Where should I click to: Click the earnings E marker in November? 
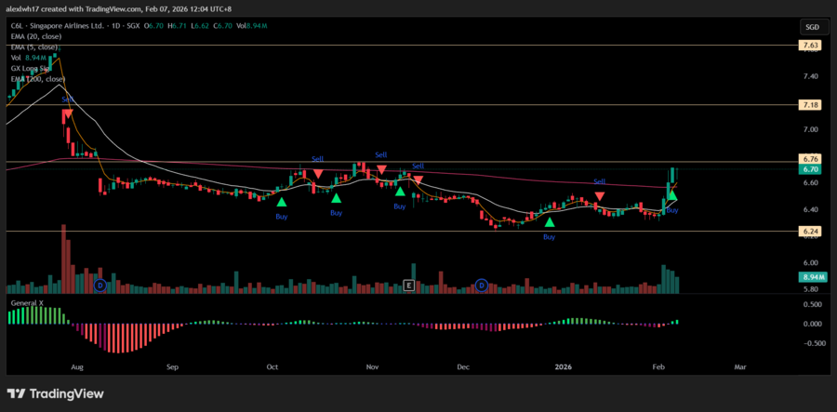408,285
